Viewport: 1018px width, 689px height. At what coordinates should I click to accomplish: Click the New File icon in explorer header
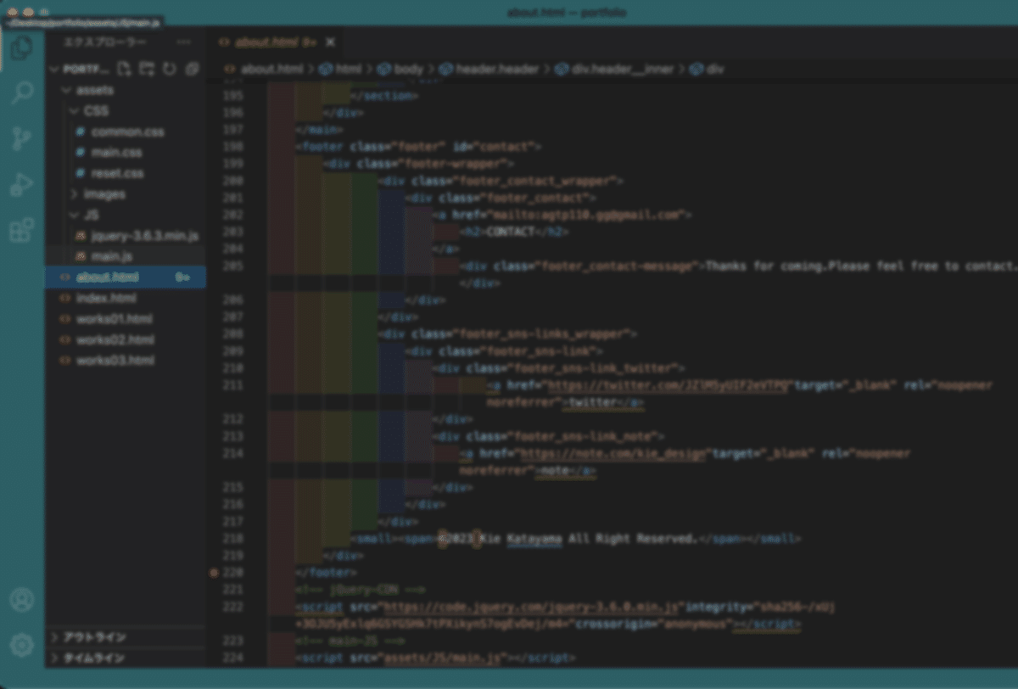(125, 69)
